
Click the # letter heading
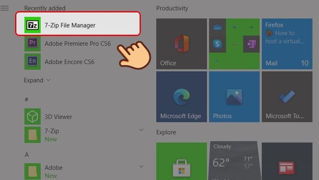tap(26, 99)
